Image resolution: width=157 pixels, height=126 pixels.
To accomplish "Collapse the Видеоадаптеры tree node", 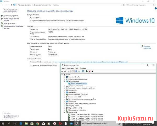I will (64, 81).
